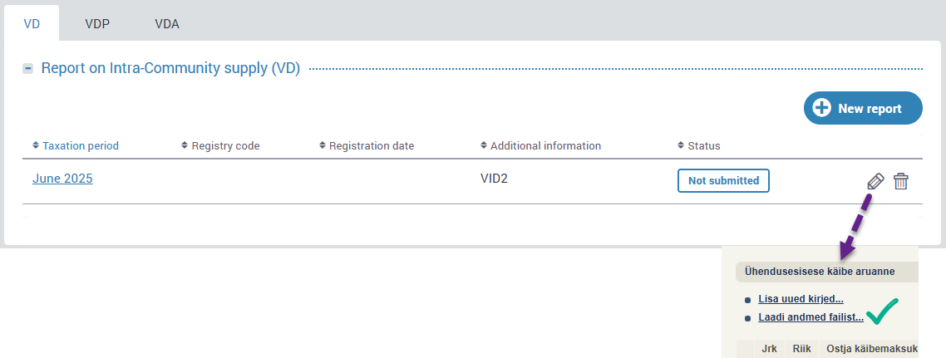Viewport: 946px width, 358px height.
Task: Collapse the Report on Intra-Community supply section
Action: coord(28,68)
